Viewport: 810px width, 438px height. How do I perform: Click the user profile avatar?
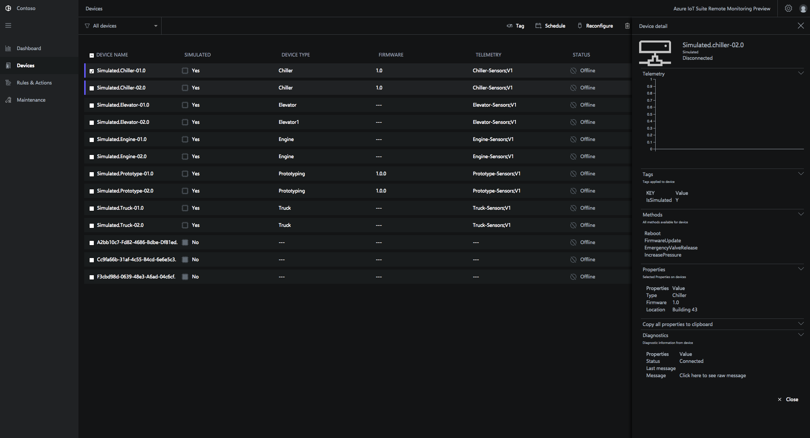tap(803, 8)
